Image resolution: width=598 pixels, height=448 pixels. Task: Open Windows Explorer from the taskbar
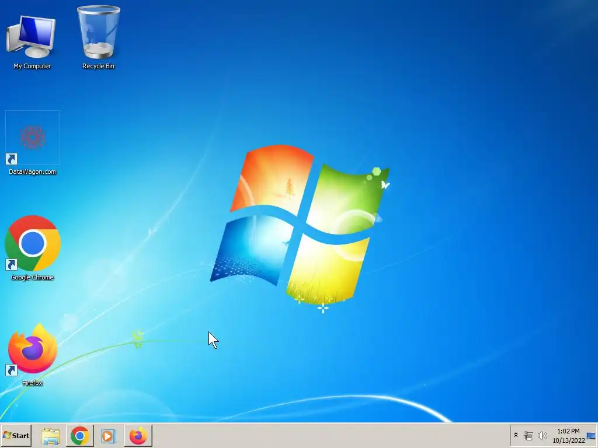pos(51,436)
